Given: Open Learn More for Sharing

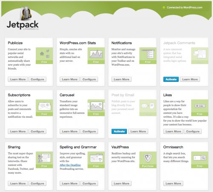Looking at the screenshot, I should 18,183.
